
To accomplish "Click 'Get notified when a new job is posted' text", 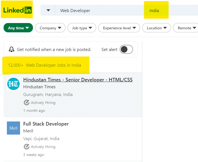I will 54,50.
